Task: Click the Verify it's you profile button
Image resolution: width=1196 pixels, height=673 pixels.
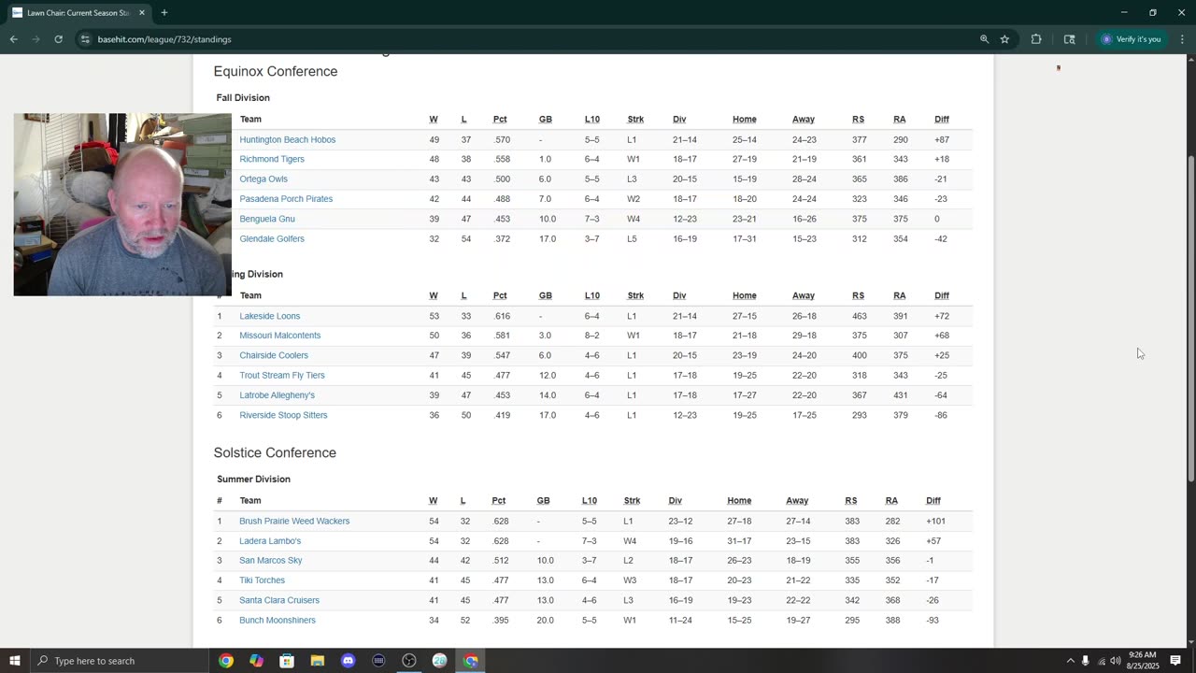Action: (1132, 39)
